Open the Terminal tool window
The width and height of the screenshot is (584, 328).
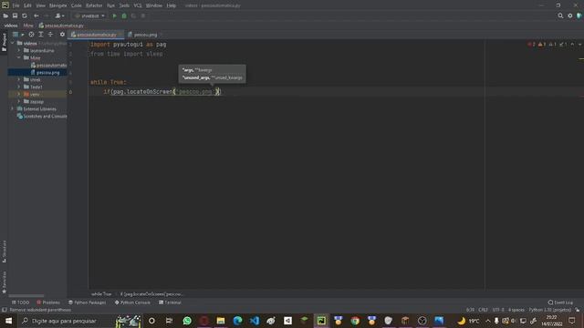coord(170,302)
